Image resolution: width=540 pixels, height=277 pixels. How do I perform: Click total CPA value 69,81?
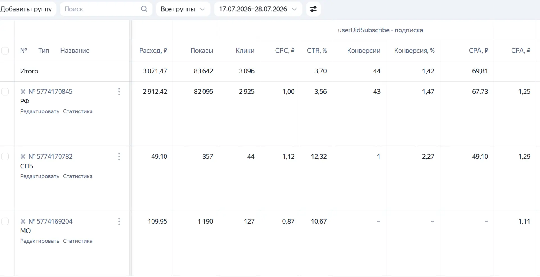click(480, 71)
